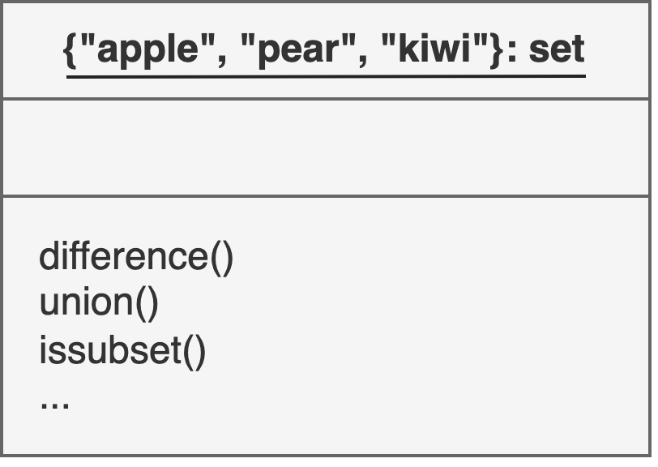Click the underline beneath the object title
The height and width of the screenshot is (467, 658).
(x=326, y=76)
